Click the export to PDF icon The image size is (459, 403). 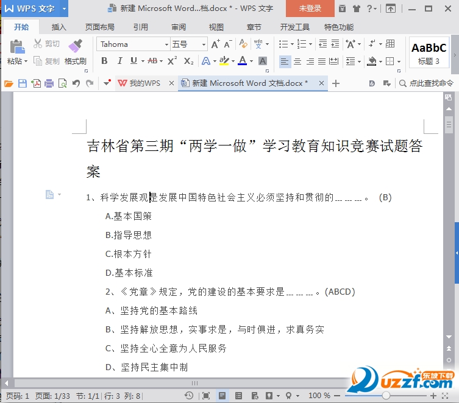click(36, 83)
